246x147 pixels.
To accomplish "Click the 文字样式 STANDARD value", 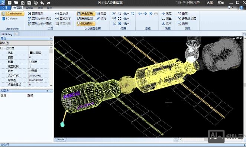I will click(35, 75).
